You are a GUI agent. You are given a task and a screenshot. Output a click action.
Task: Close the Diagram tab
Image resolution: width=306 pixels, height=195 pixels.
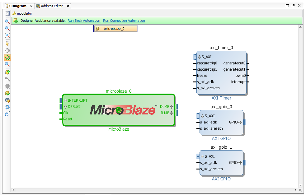pyautogui.click(x=31, y=6)
